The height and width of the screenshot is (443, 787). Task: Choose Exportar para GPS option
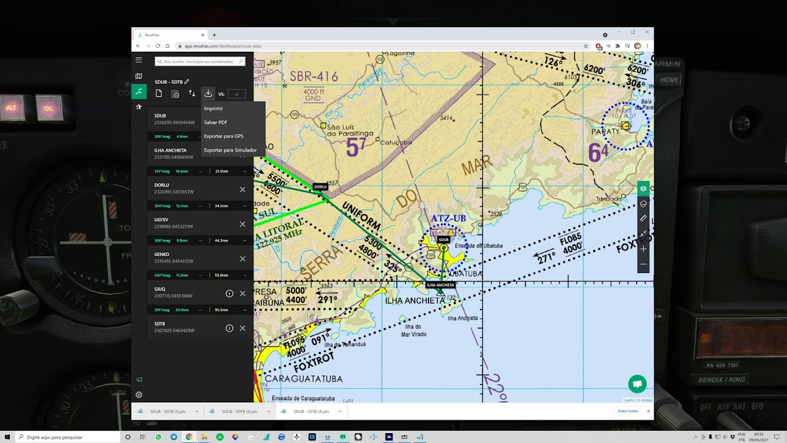pos(233,136)
